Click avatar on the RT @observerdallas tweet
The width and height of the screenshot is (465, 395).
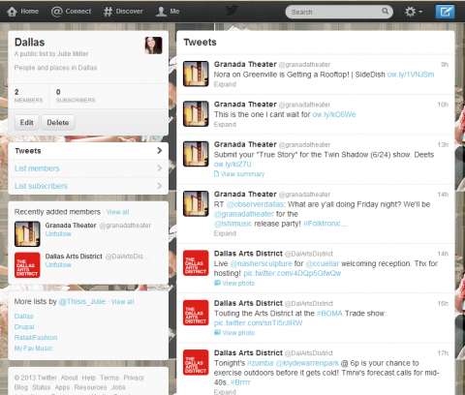point(196,203)
